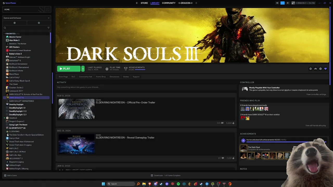Open File Explorer from taskbar
This screenshot has height=187, width=333.
144,184
